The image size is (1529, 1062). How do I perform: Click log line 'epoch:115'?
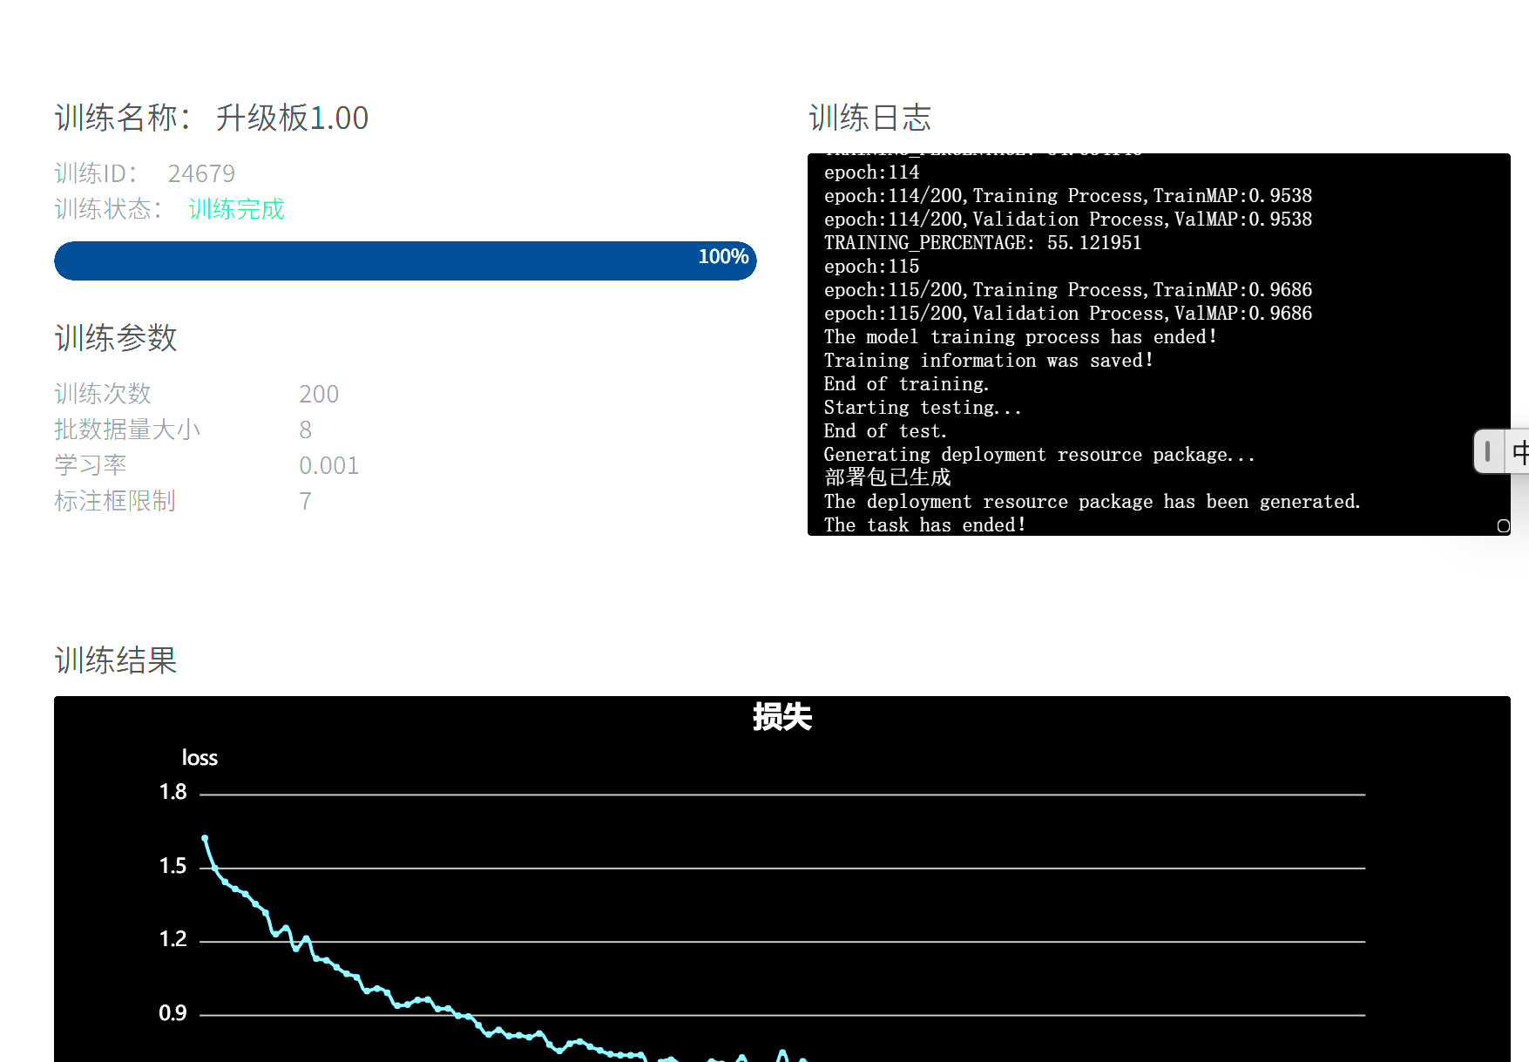871,267
